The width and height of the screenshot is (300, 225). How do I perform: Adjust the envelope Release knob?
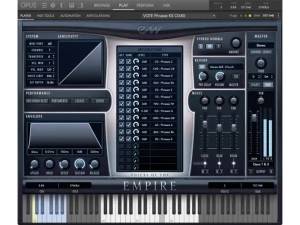(94, 164)
